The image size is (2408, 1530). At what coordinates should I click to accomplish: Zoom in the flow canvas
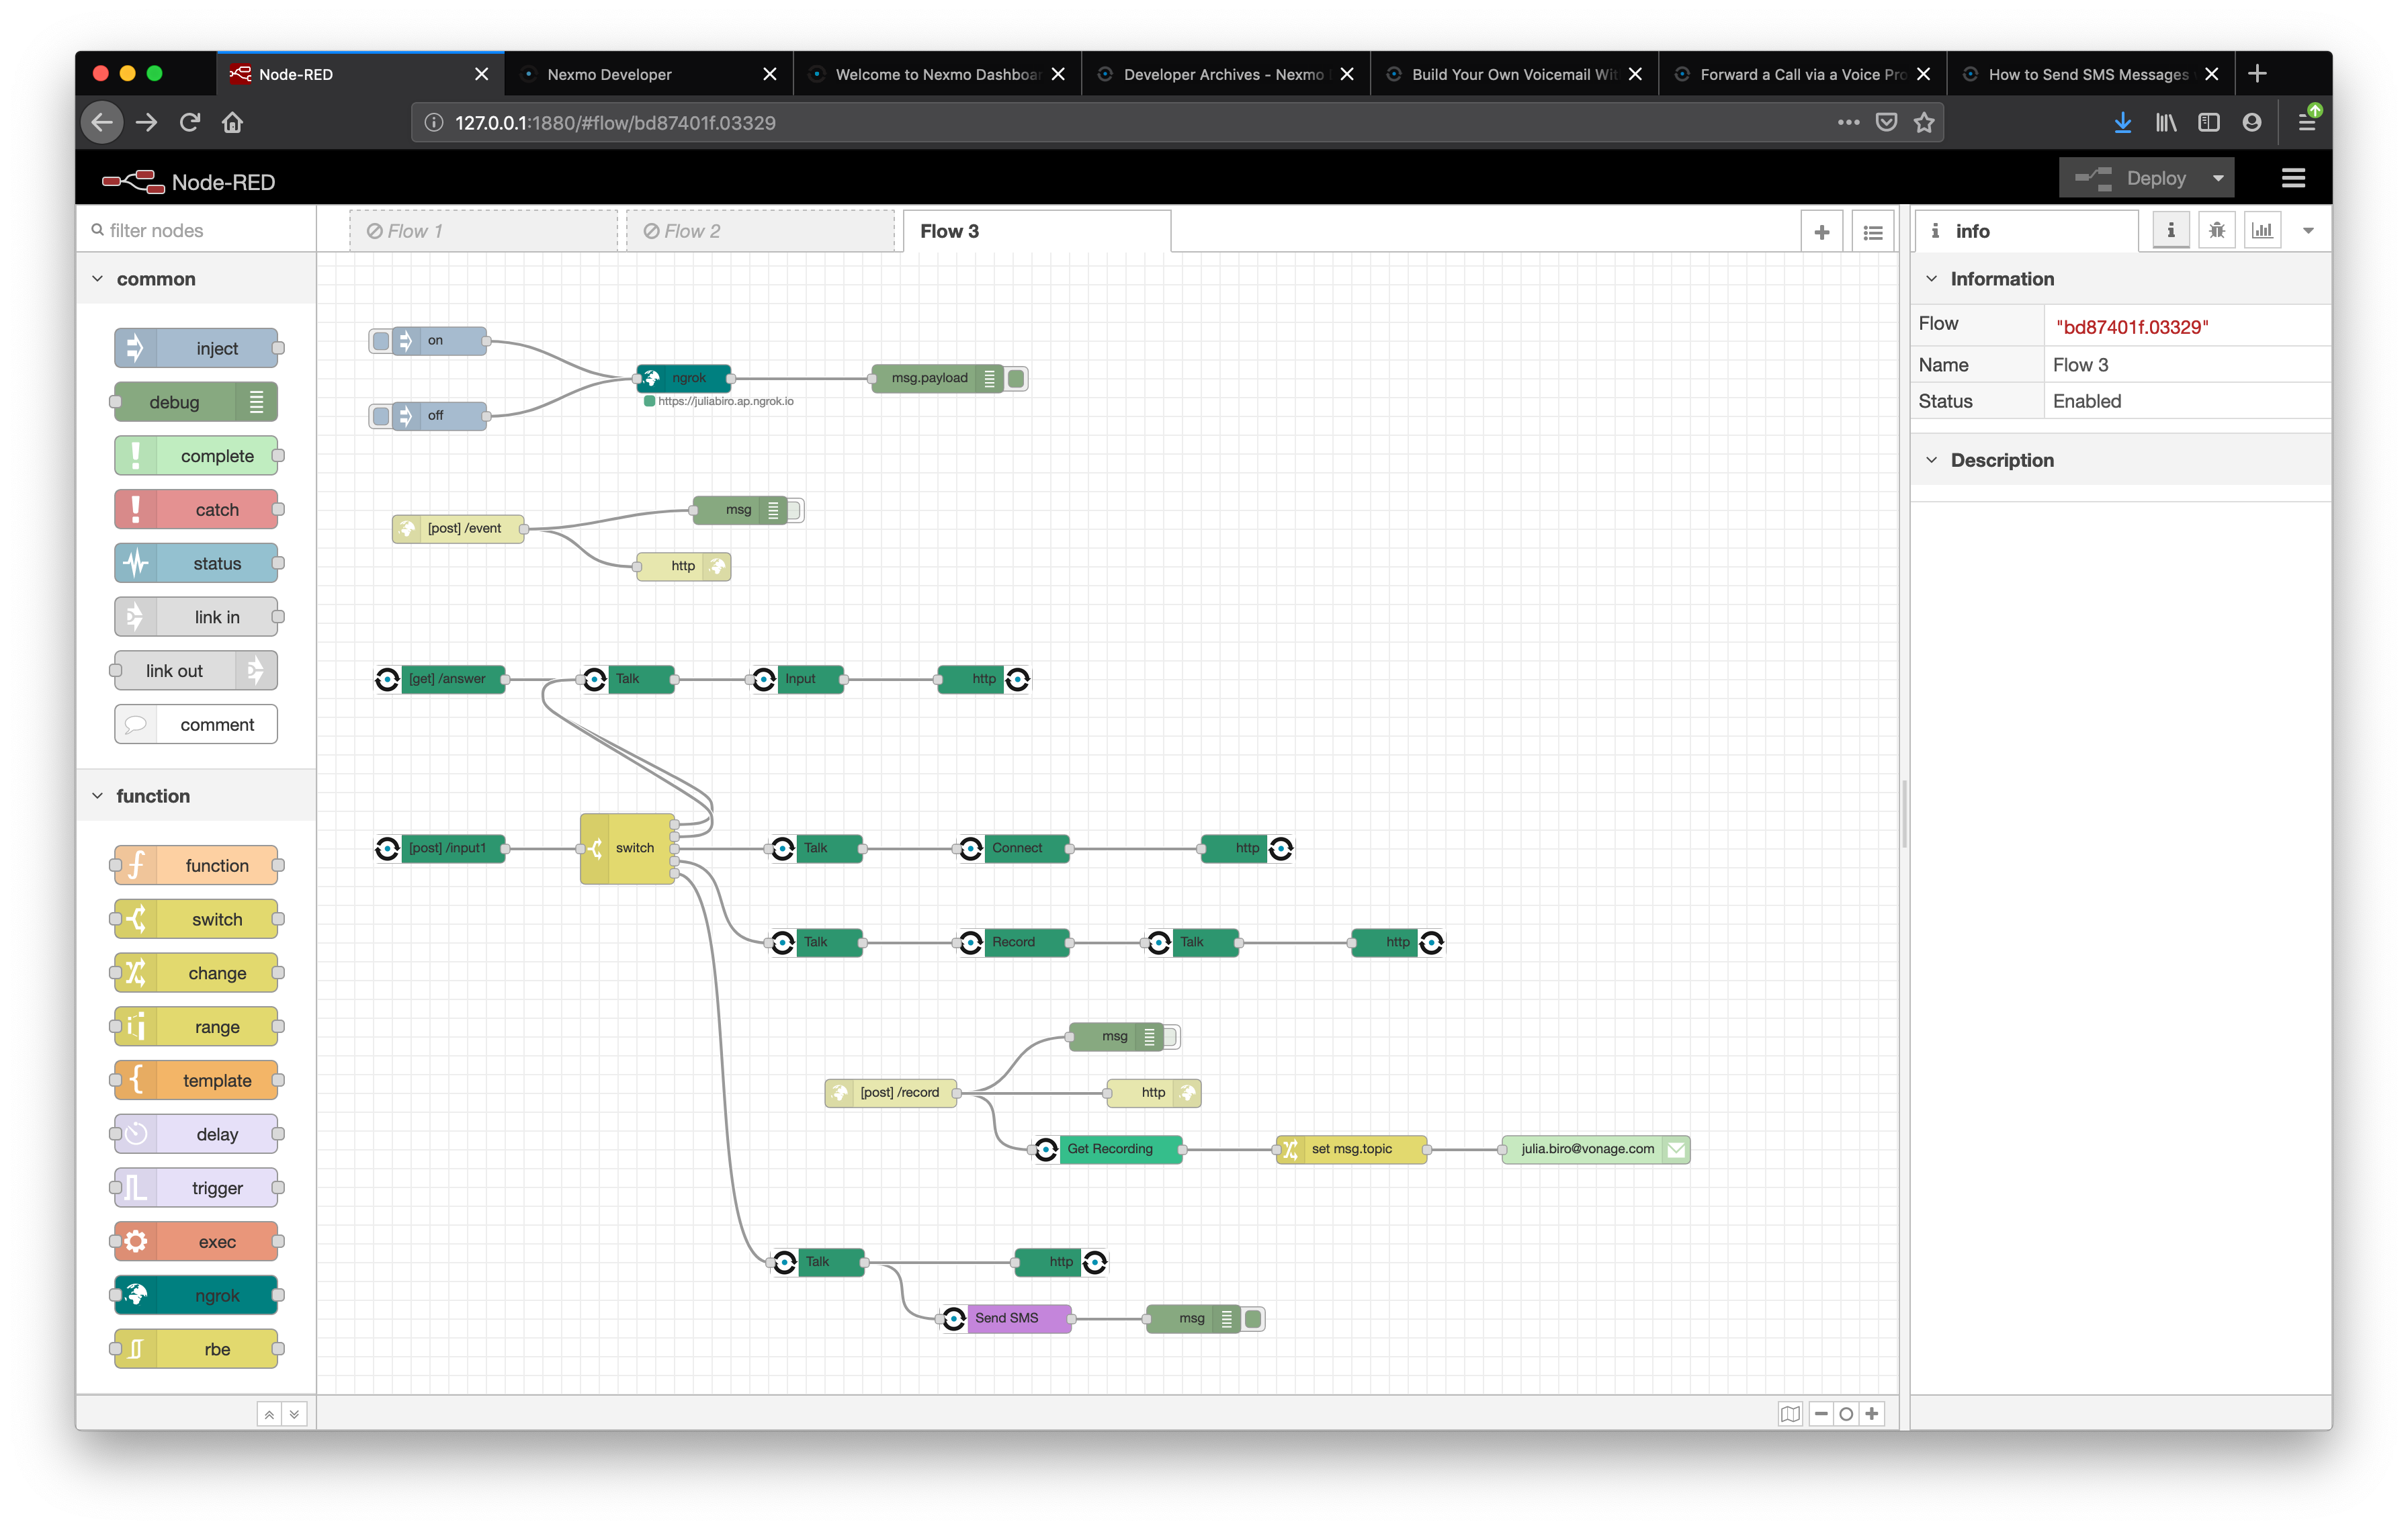pos(1872,1413)
